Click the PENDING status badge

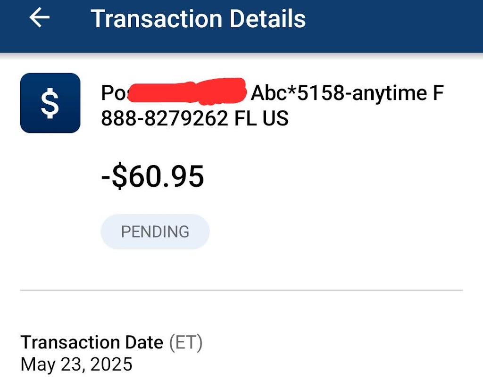click(x=155, y=231)
